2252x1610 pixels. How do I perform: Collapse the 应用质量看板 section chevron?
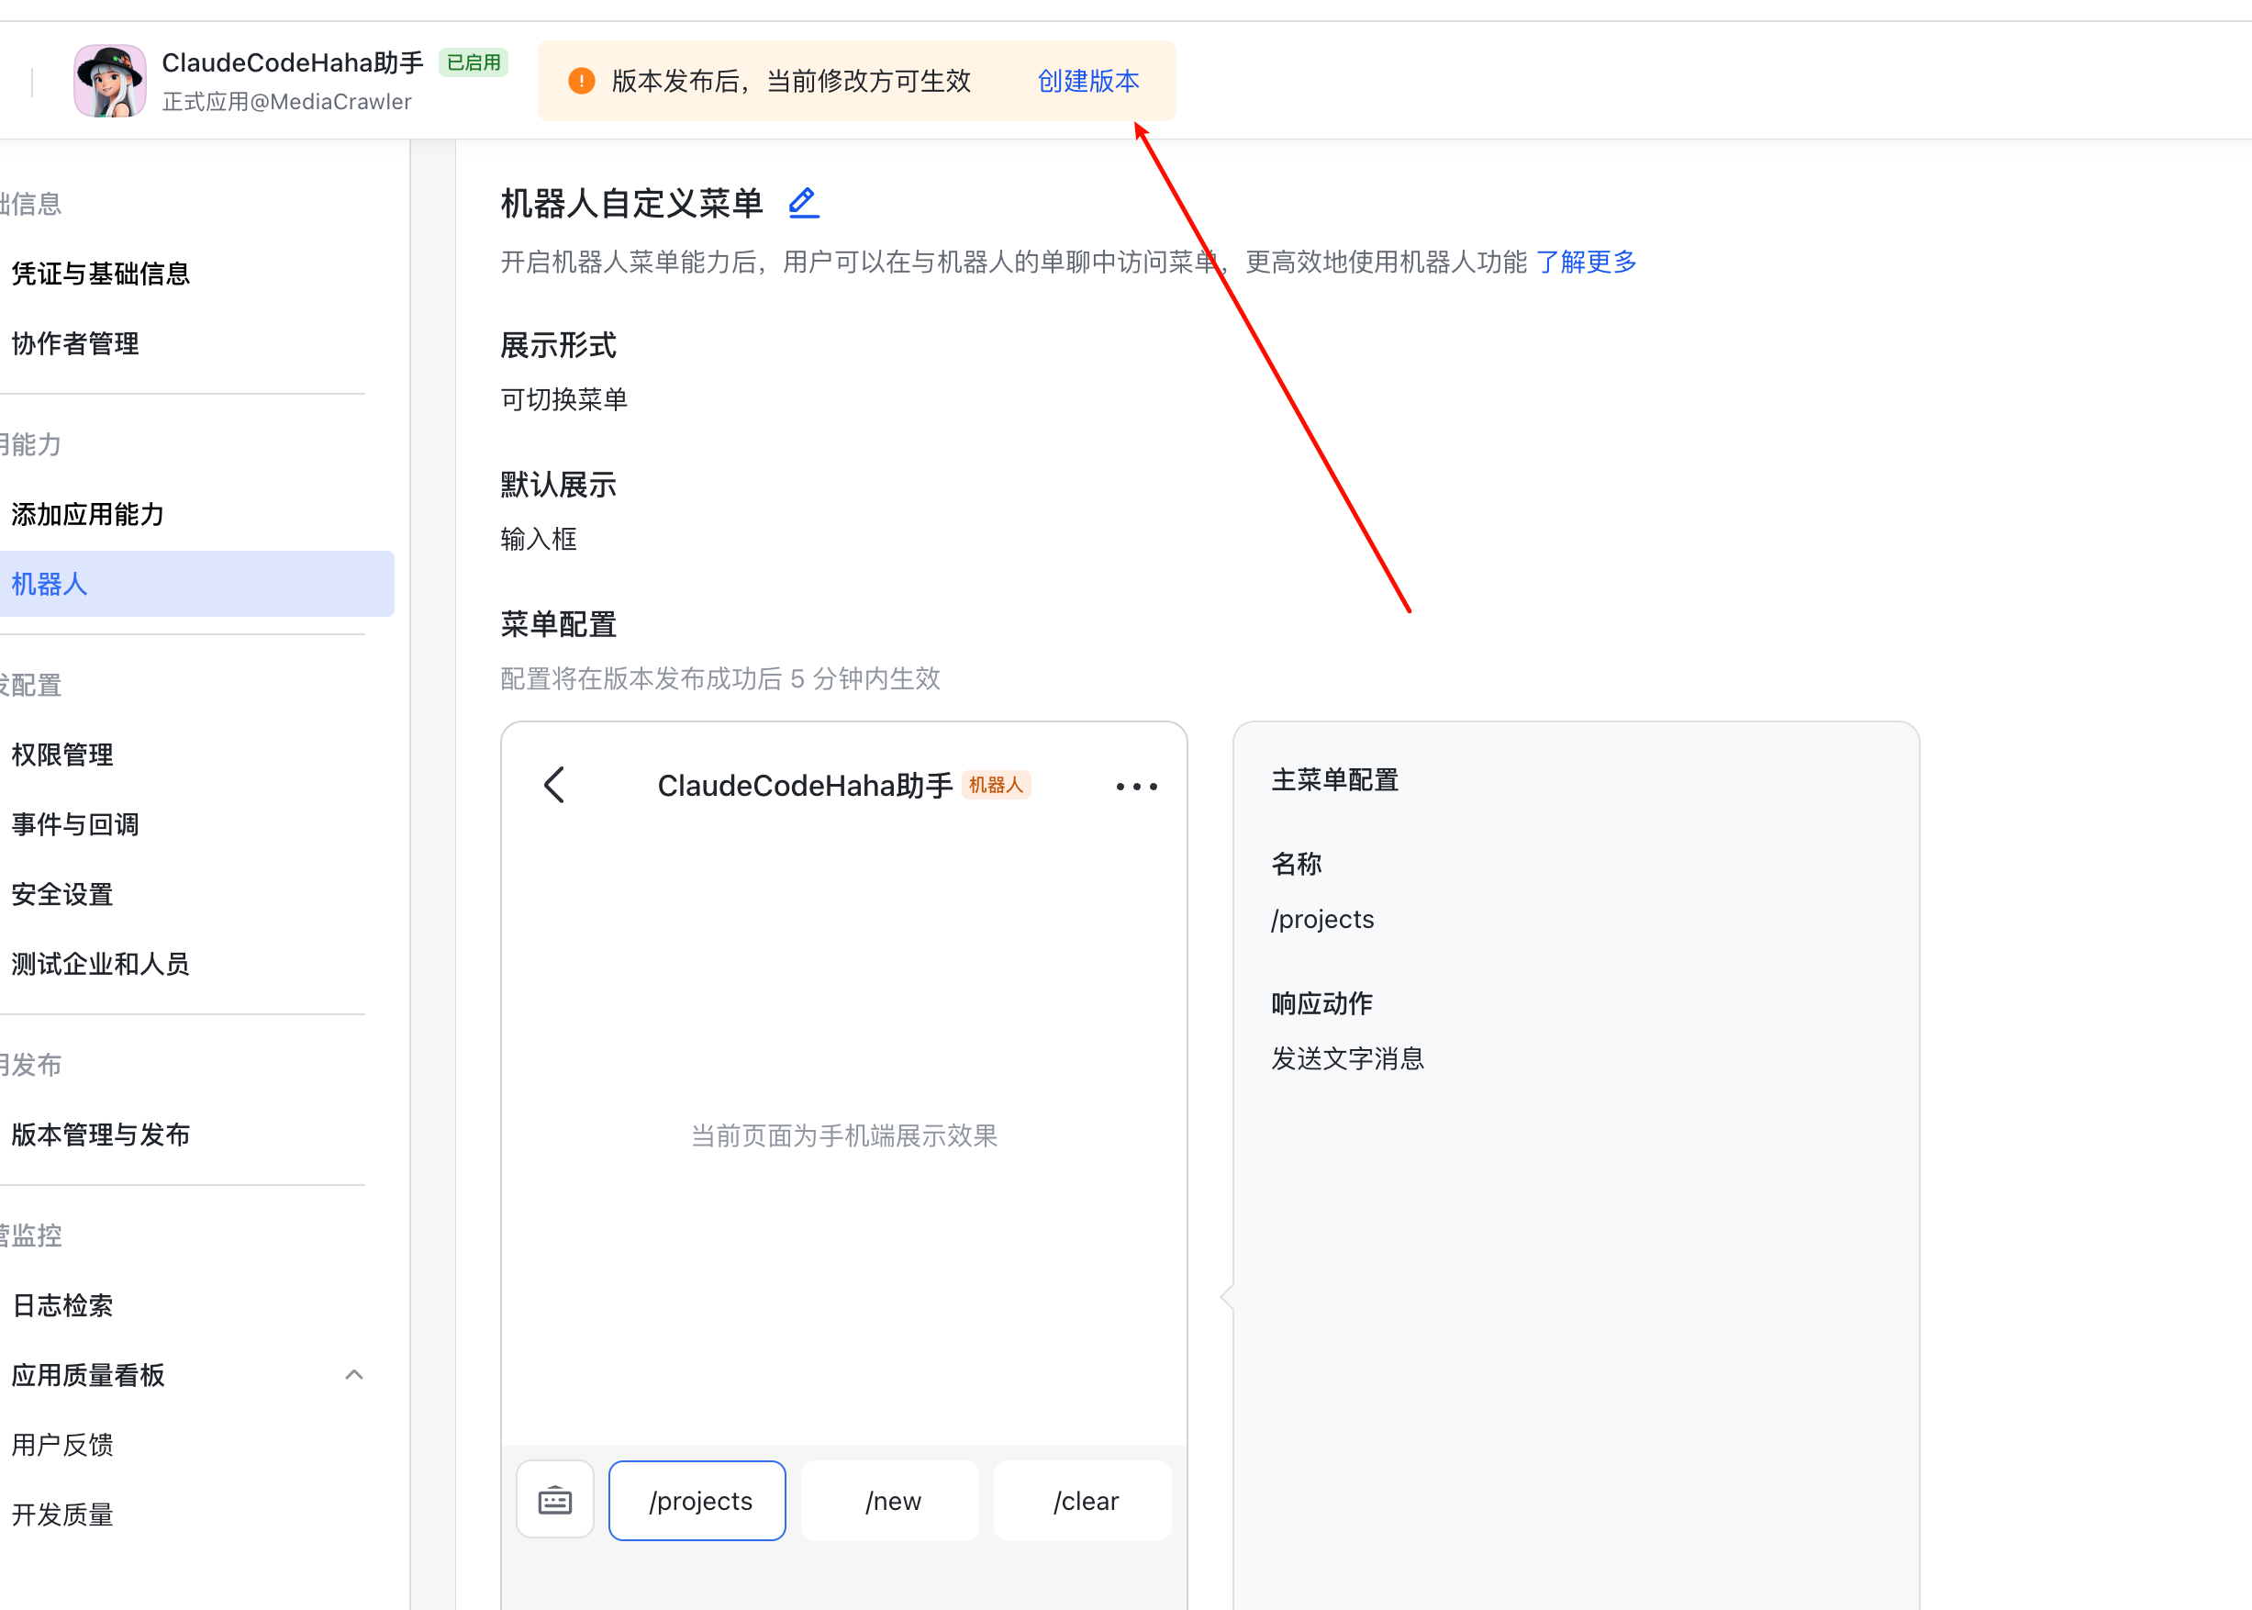[x=354, y=1375]
